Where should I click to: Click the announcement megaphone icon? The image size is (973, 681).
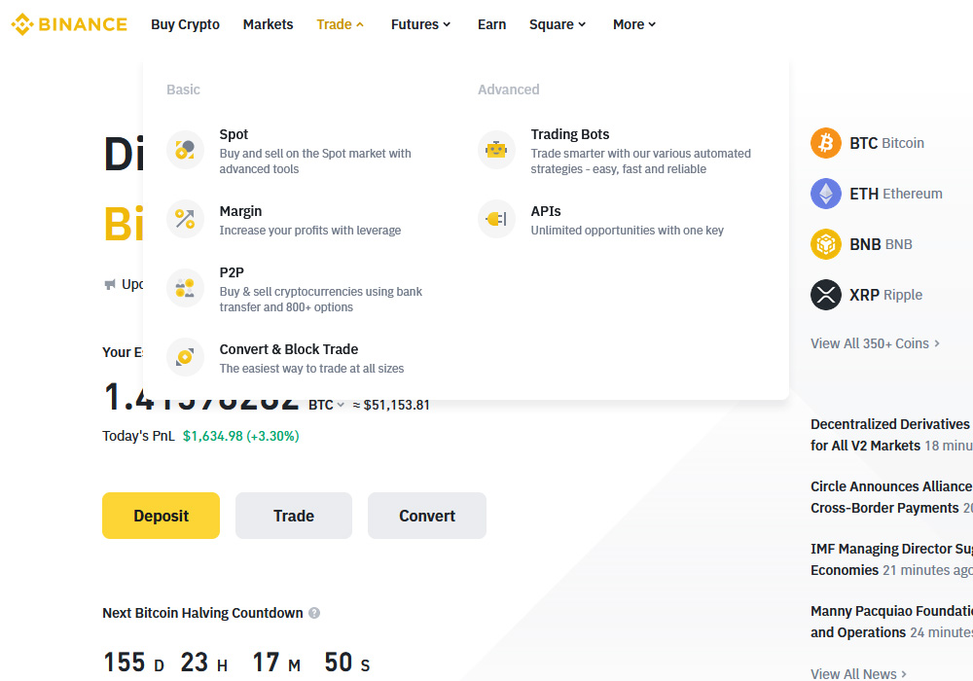click(110, 284)
